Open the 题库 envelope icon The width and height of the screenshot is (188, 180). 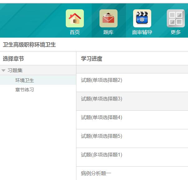tap(108, 18)
